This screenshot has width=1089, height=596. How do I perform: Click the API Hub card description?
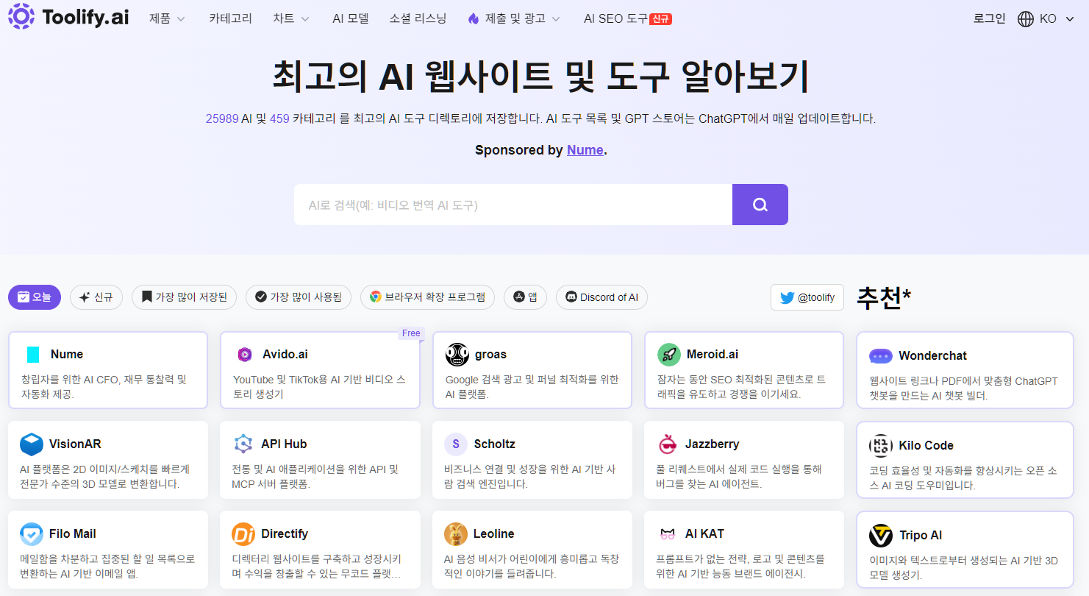315,477
